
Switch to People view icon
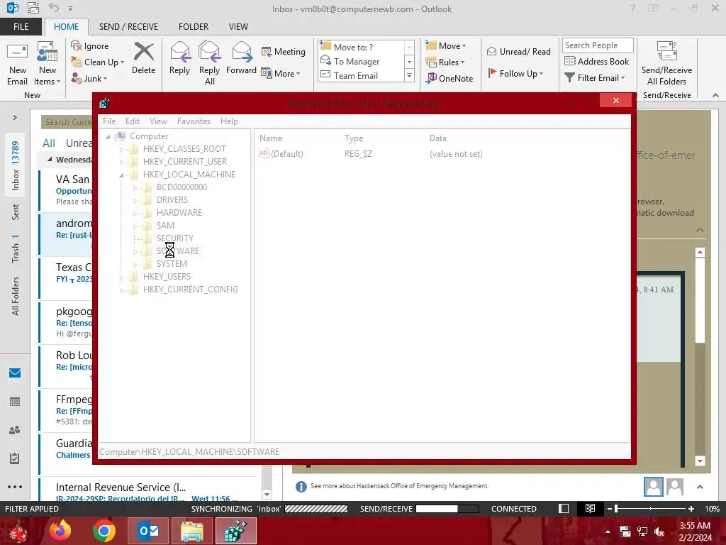click(x=15, y=430)
